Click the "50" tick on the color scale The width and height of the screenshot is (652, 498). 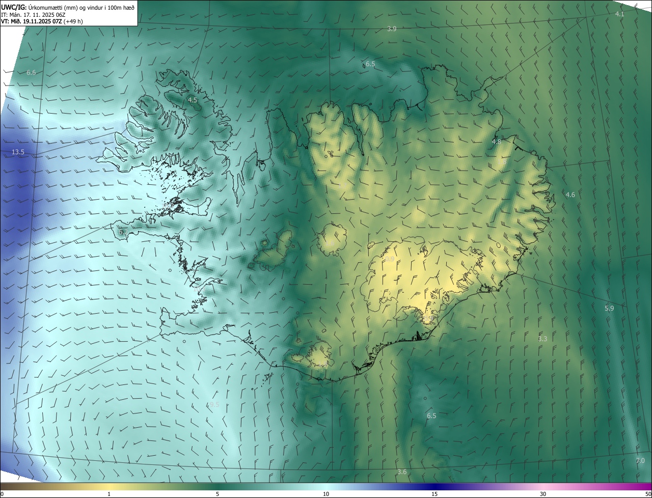(648, 494)
